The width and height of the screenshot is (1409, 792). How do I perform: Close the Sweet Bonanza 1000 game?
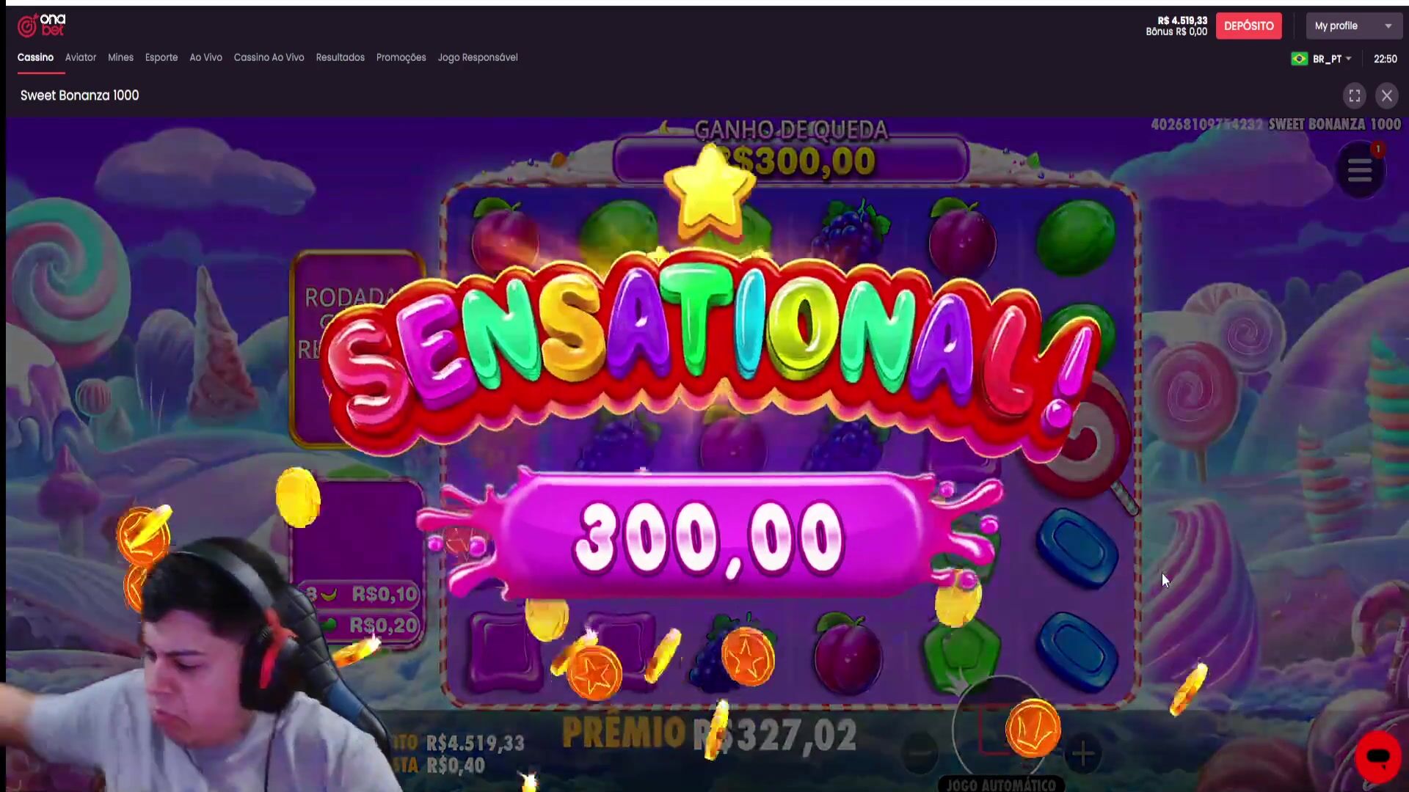[x=1387, y=95]
